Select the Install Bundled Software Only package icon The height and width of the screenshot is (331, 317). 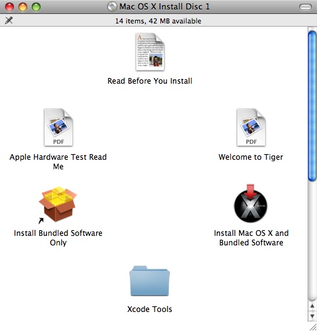58,205
